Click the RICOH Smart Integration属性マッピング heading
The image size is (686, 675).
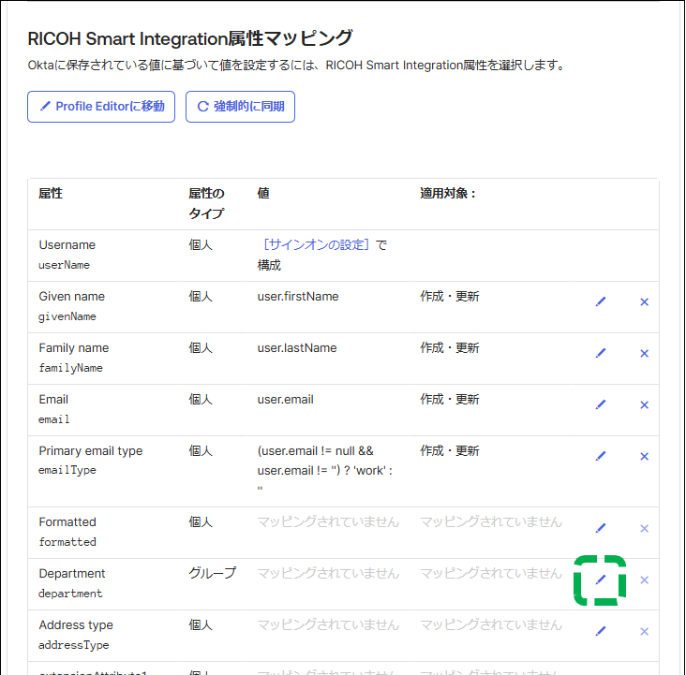point(190,38)
